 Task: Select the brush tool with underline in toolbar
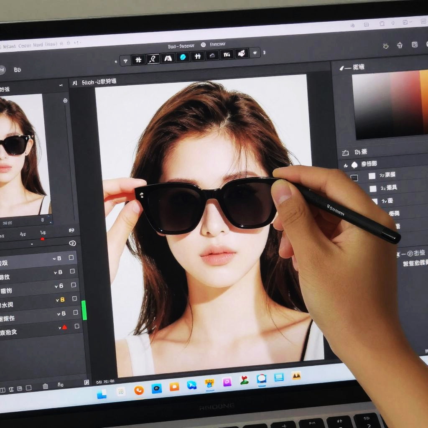(153, 59)
